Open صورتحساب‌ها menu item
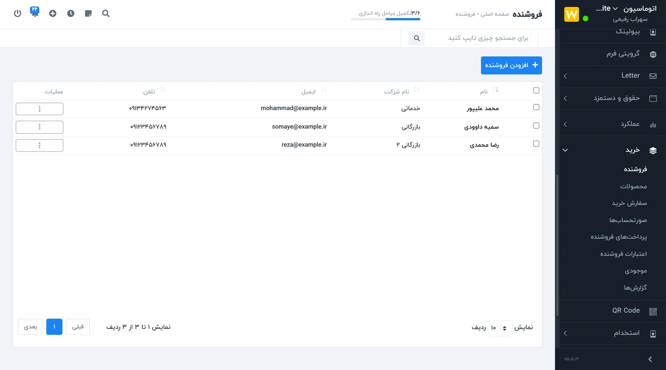Image resolution: width=666 pixels, height=370 pixels. coord(628,220)
